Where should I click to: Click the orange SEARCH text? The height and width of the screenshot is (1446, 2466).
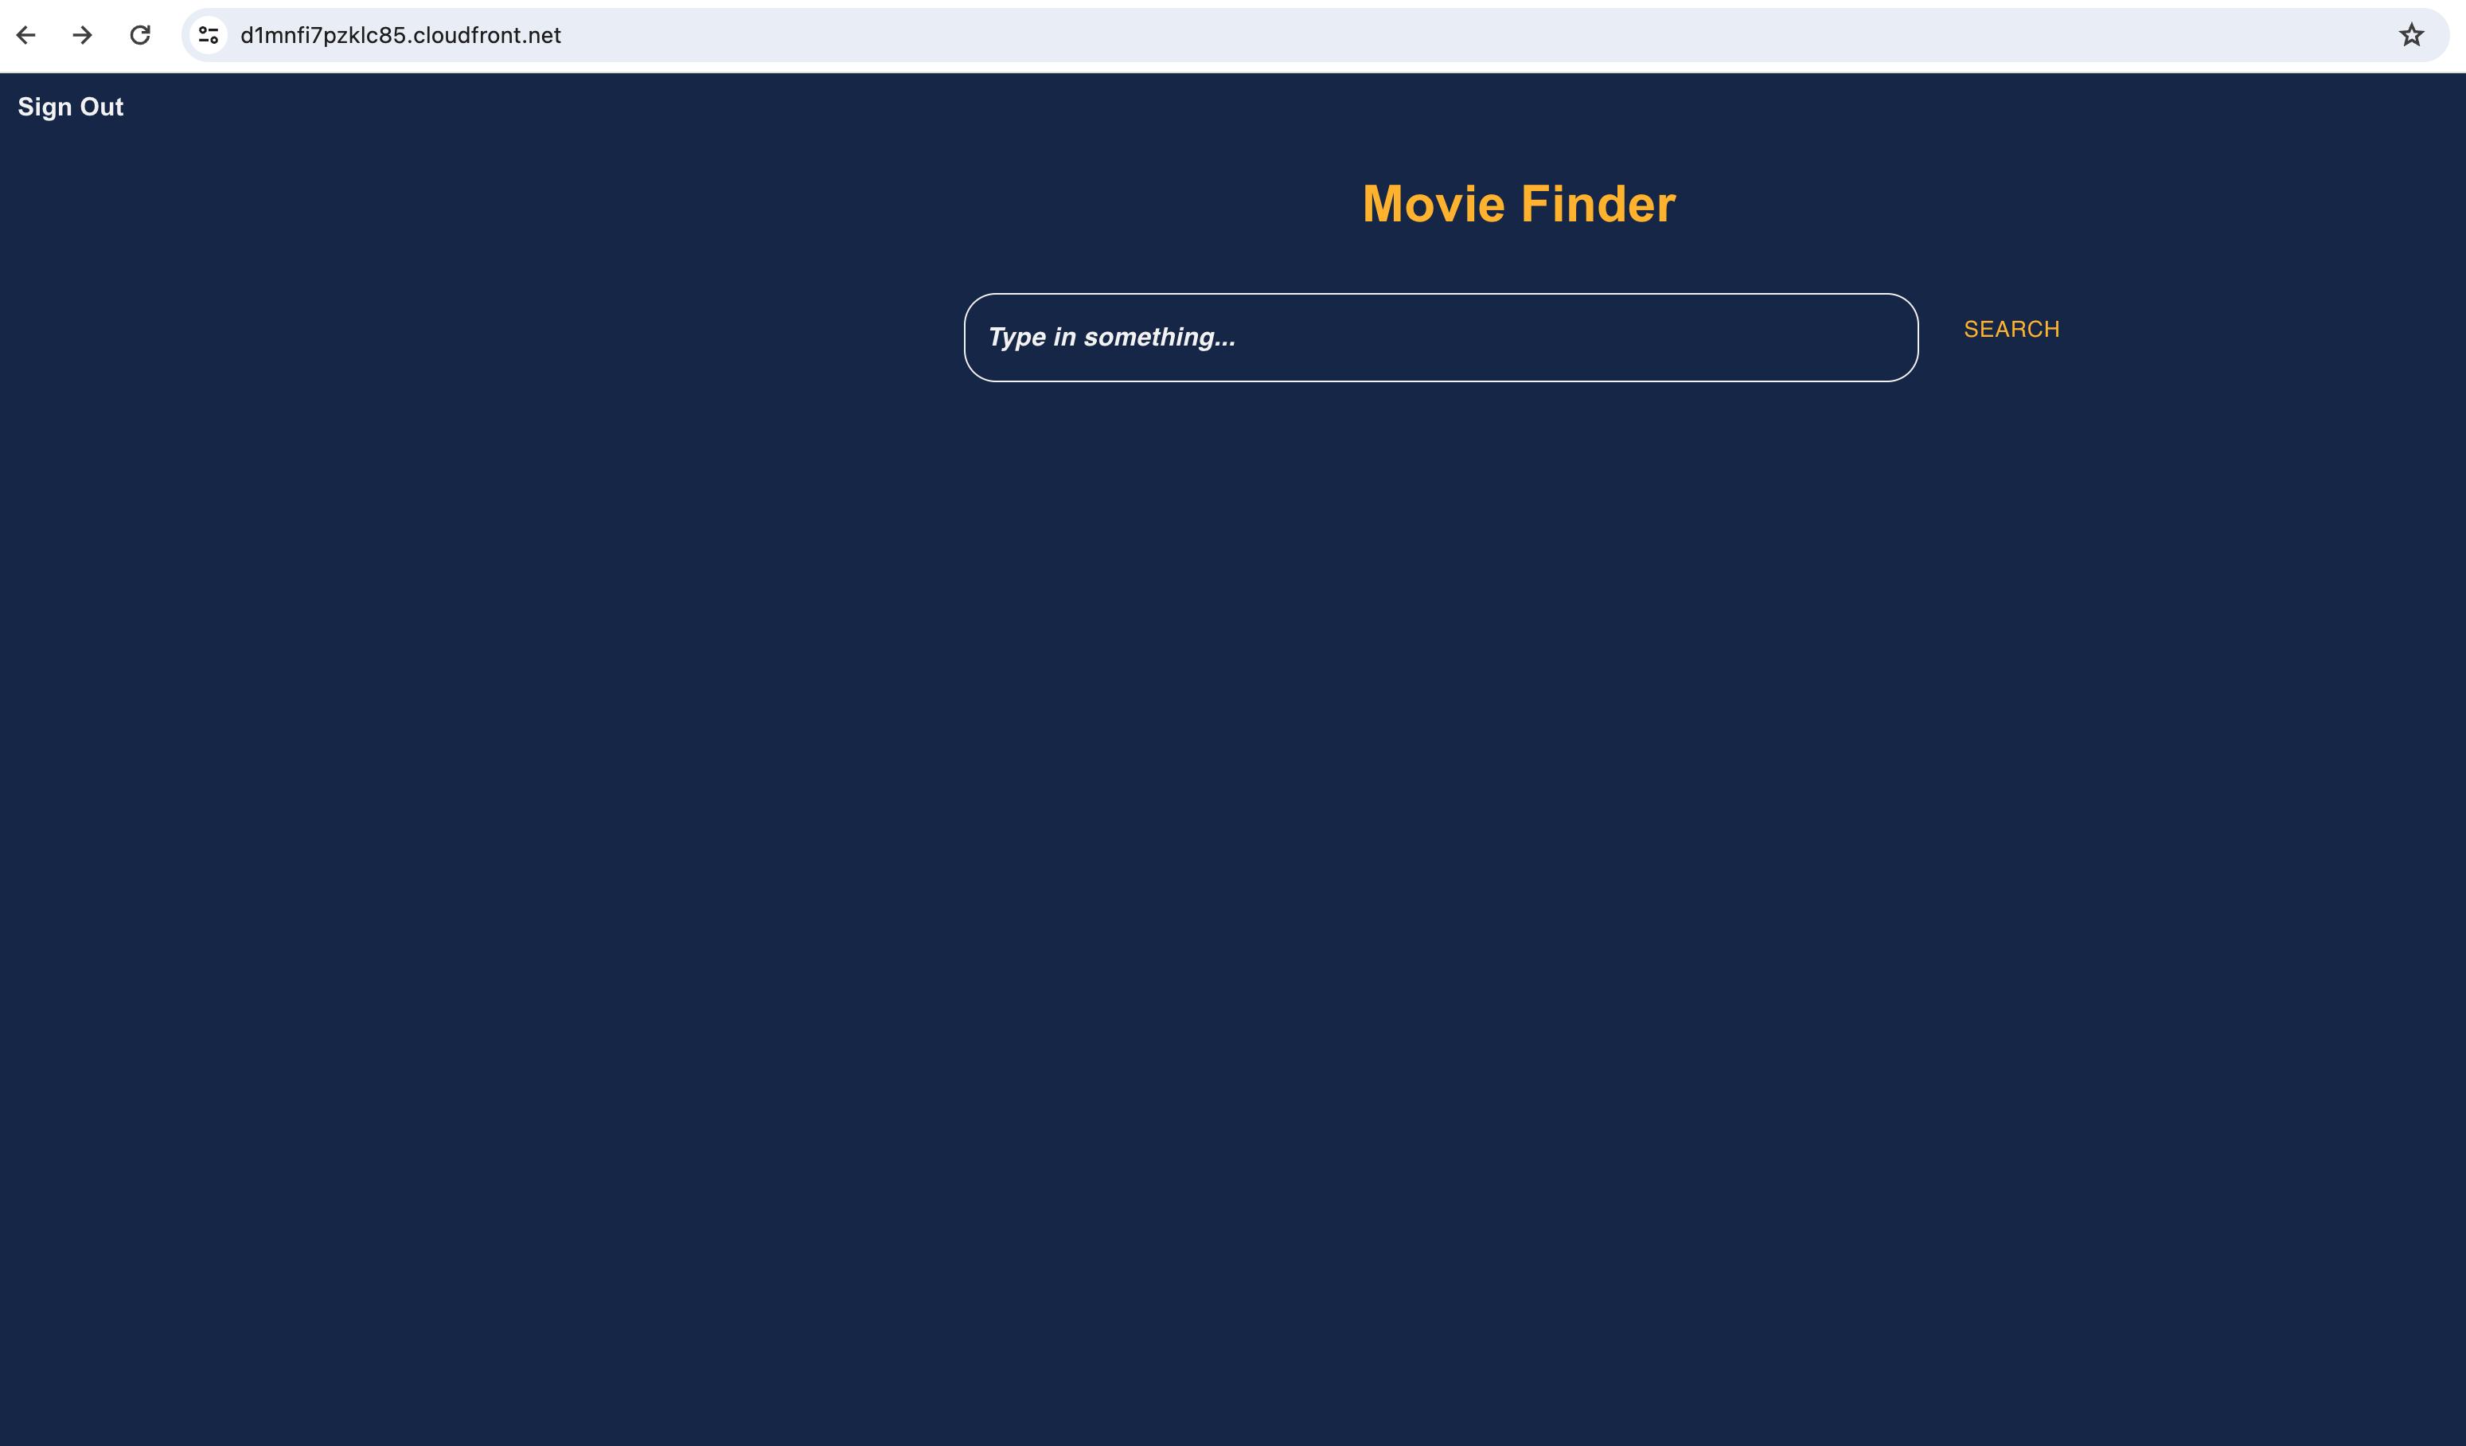(2011, 329)
